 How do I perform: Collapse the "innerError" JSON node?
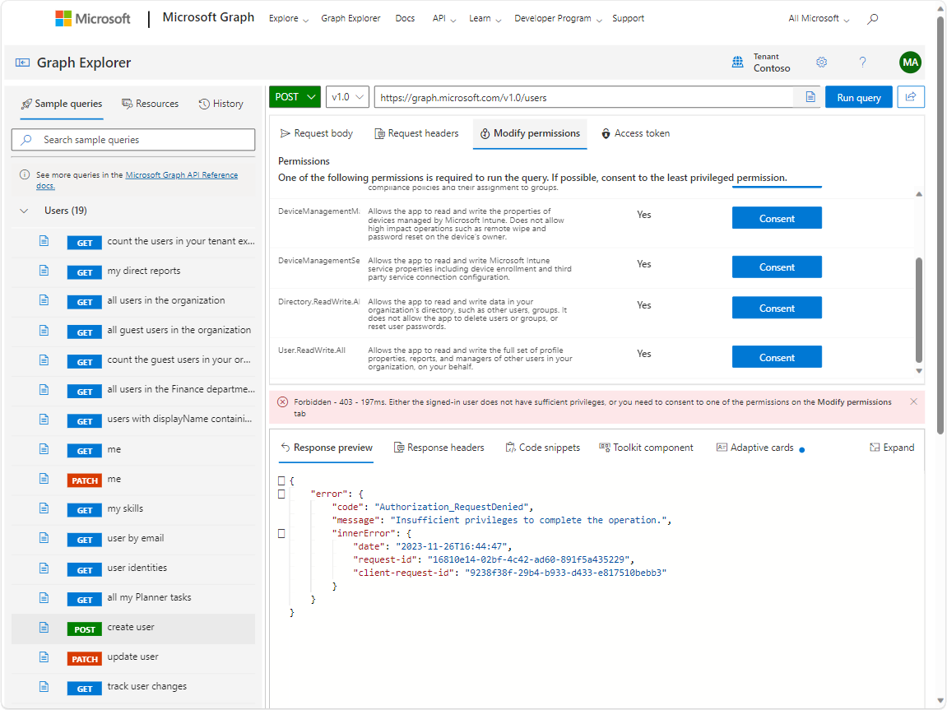coord(281,533)
